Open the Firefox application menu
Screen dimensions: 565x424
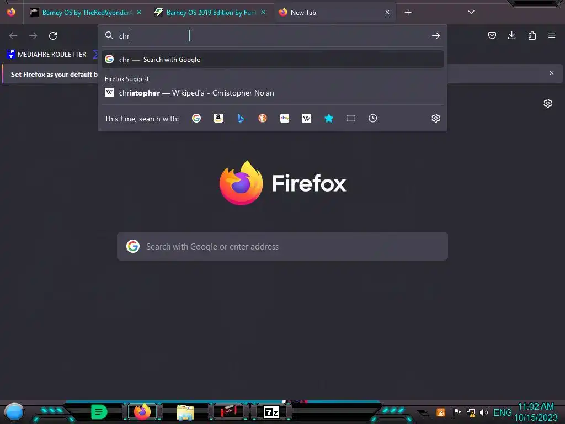click(x=552, y=35)
